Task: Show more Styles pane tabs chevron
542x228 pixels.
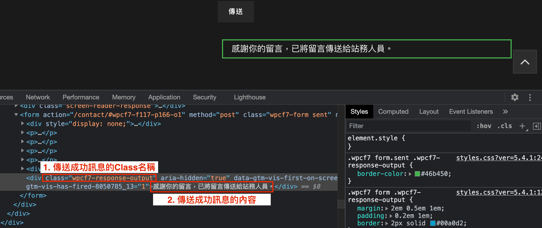Action: pyautogui.click(x=505, y=112)
